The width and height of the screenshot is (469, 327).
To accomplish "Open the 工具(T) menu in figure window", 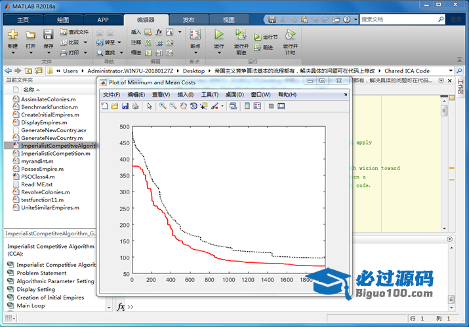I will (x=209, y=95).
